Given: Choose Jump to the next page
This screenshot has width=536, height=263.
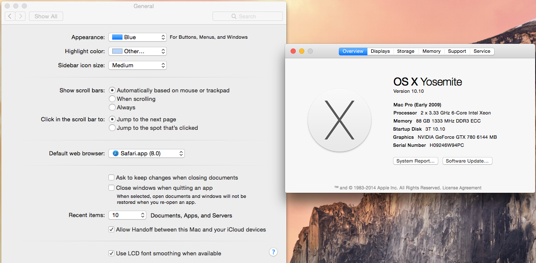Looking at the screenshot, I should [x=112, y=119].
